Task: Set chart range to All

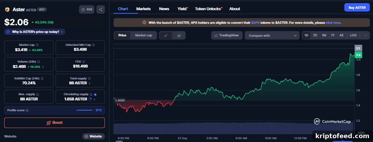Action: pyautogui.click(x=341, y=35)
